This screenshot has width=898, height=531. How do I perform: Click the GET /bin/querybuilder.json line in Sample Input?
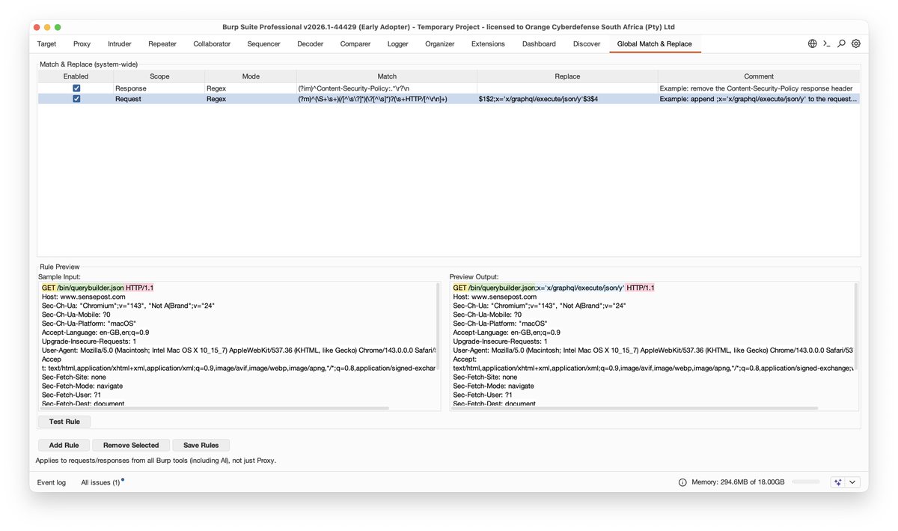[x=98, y=288]
